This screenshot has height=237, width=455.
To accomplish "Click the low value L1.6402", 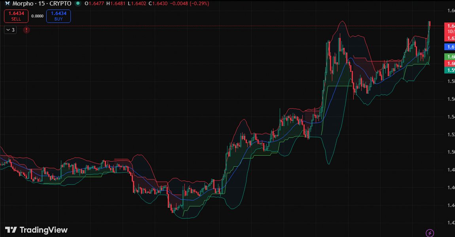I will click(x=137, y=4).
